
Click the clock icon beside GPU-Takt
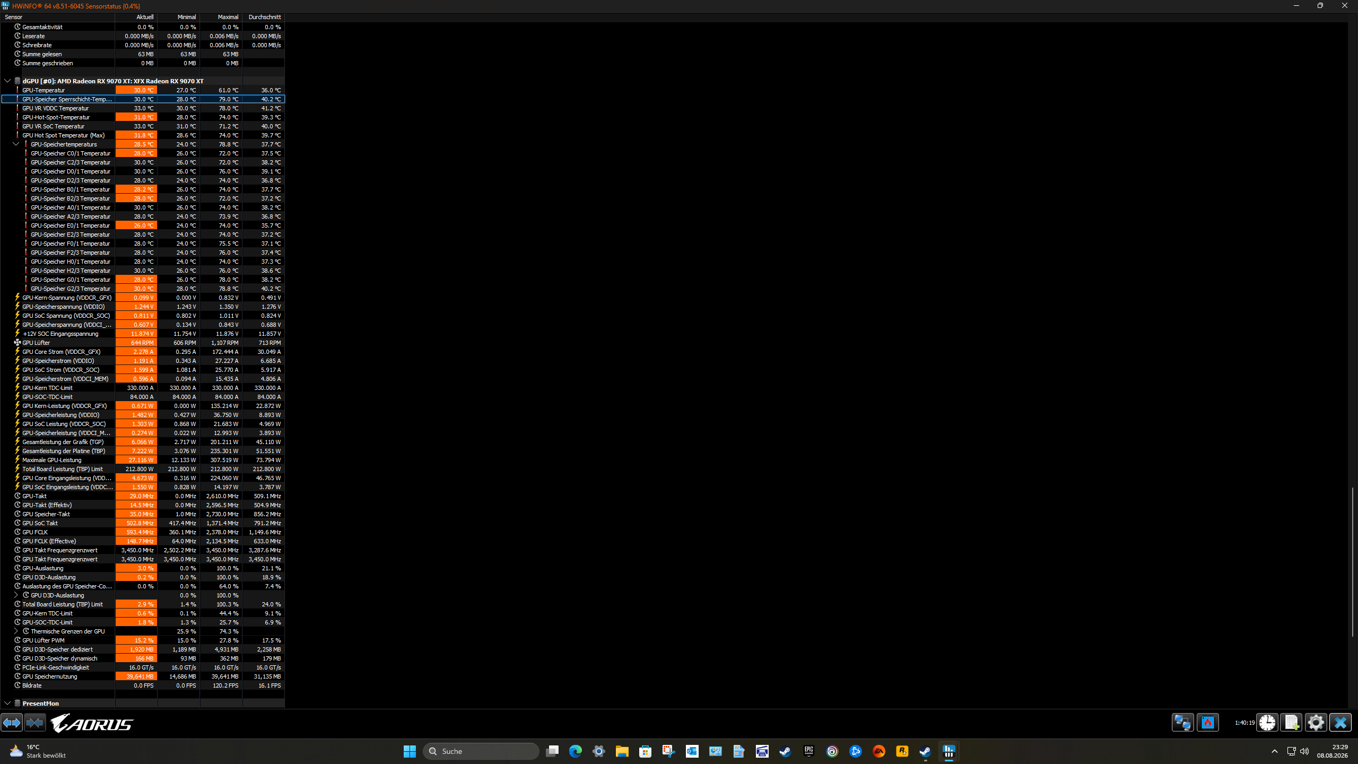point(18,496)
